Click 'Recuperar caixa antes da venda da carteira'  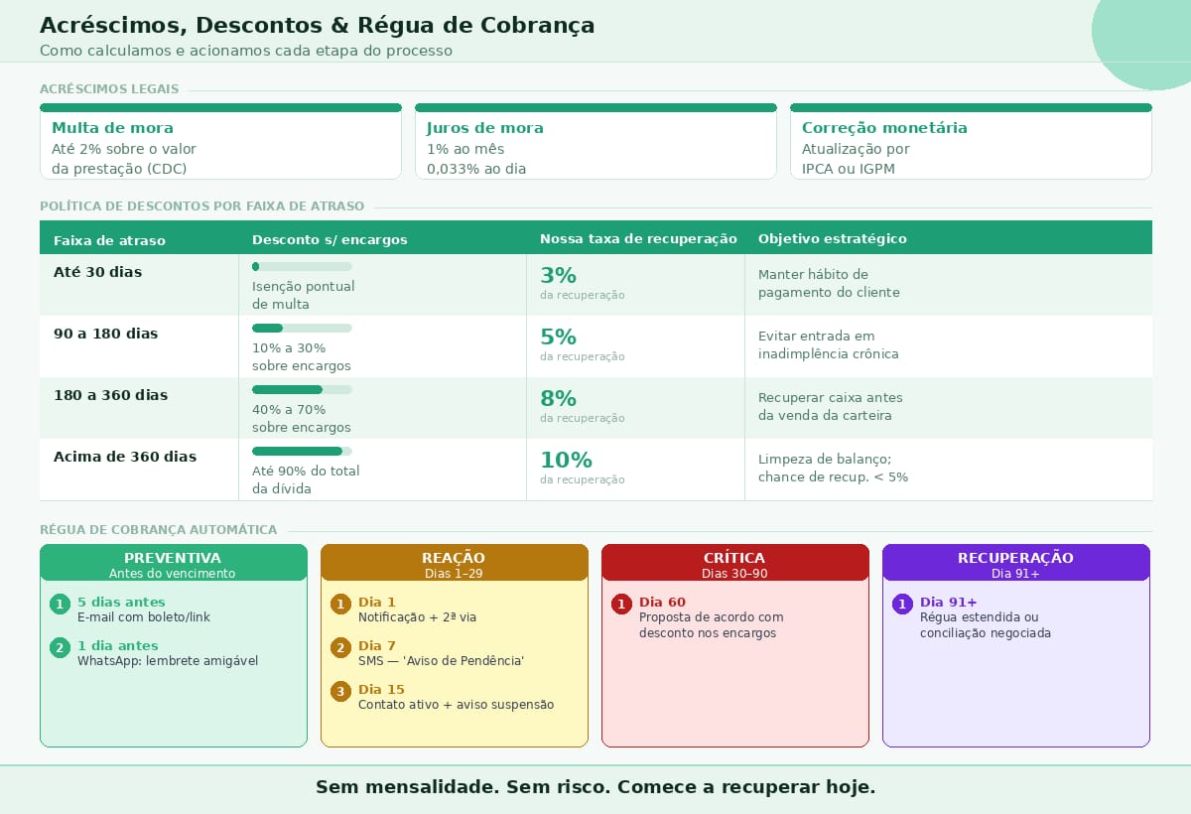[830, 406]
